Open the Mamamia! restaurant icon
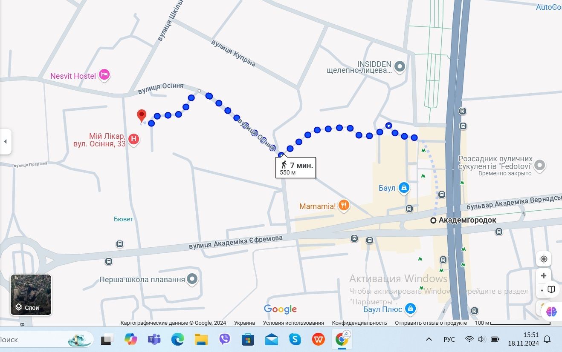562x352 pixels. pyautogui.click(x=344, y=206)
